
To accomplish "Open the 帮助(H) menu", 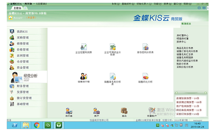I will click(188, 4).
